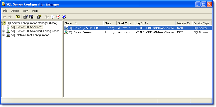Click process ID 1552

coord(180,32)
